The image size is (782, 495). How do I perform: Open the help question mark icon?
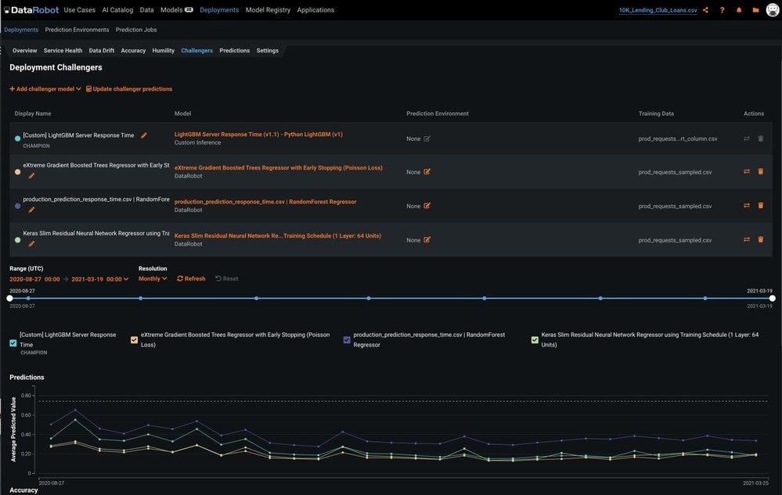click(x=723, y=10)
